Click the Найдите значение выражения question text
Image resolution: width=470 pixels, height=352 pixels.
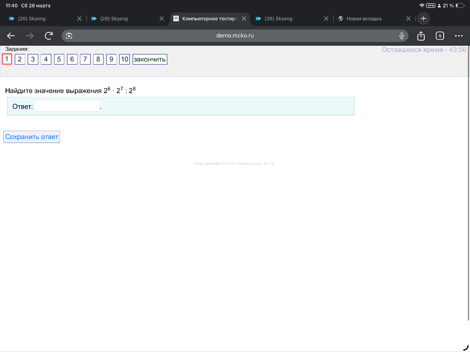[x=70, y=90]
